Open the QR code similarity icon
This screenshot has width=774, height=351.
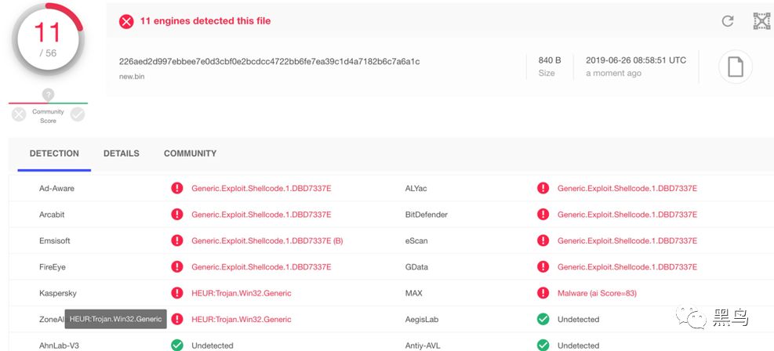click(761, 21)
